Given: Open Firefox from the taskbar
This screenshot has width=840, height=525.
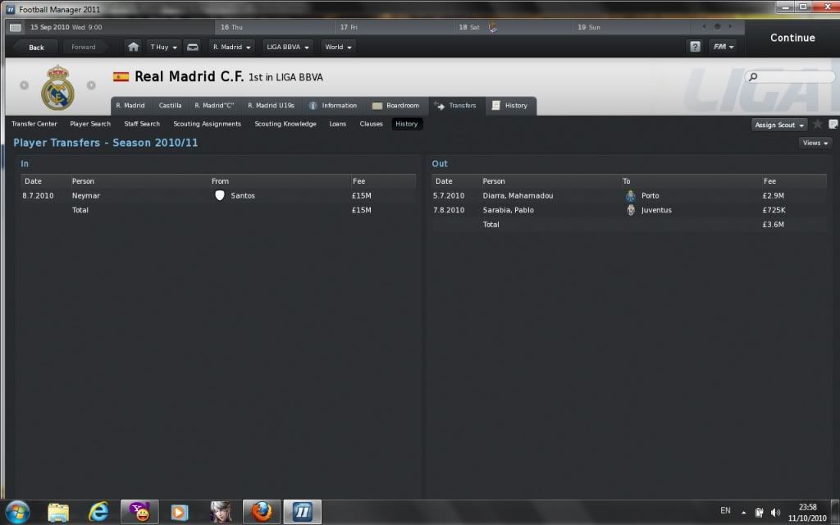Looking at the screenshot, I should click(262, 513).
